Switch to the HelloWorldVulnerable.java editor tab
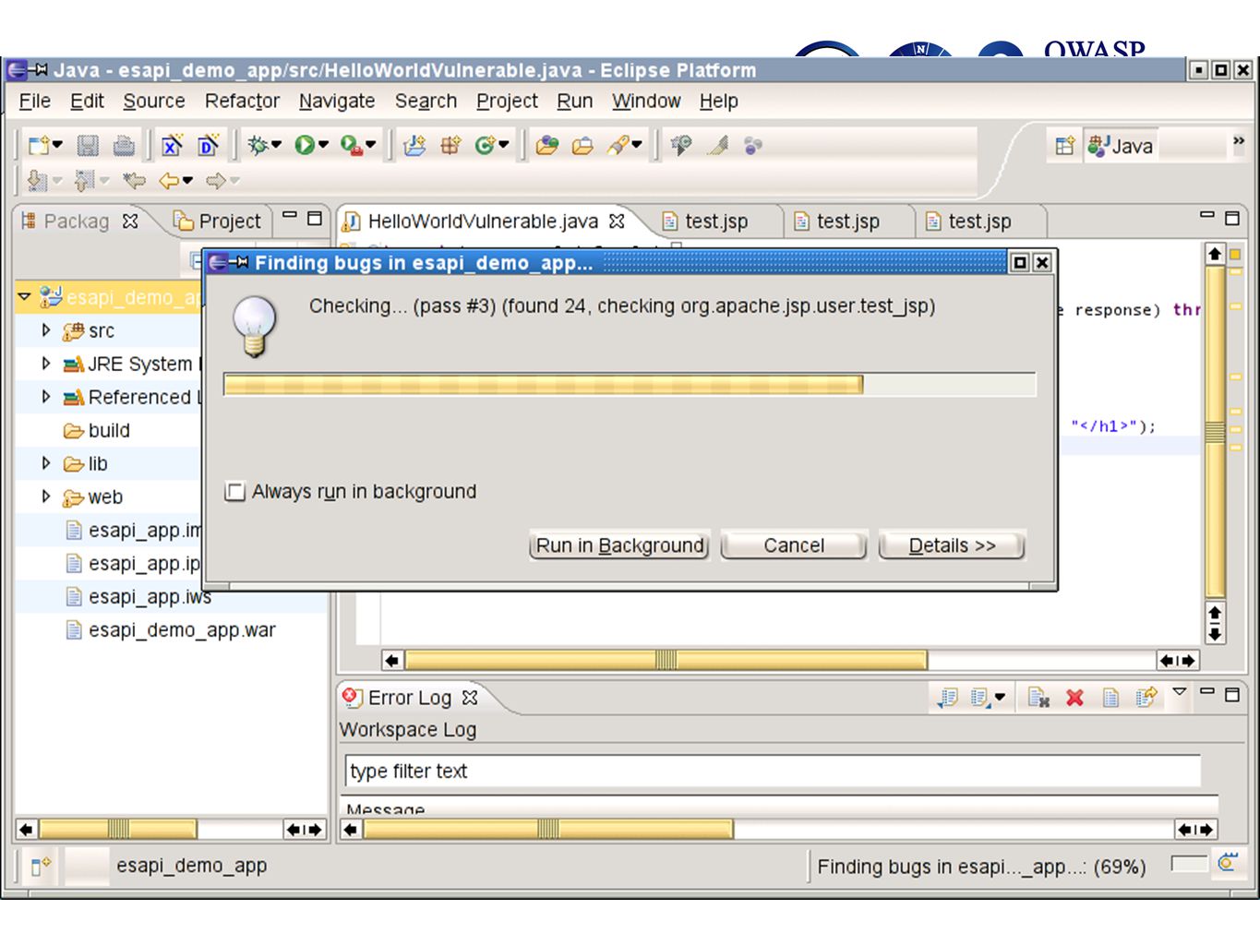The height and width of the screenshot is (945, 1260). (x=483, y=221)
